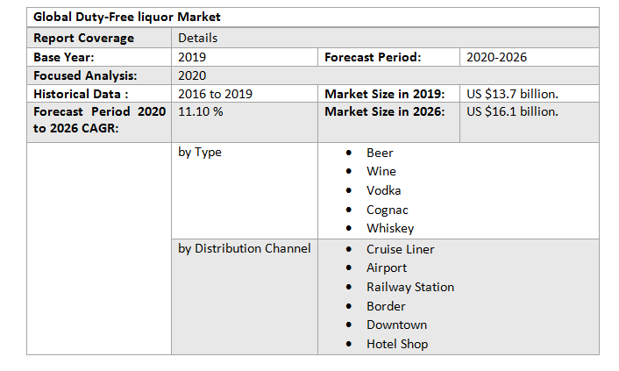
Task: Select the 'Market Size in 2026:' label
Action: 385,111
